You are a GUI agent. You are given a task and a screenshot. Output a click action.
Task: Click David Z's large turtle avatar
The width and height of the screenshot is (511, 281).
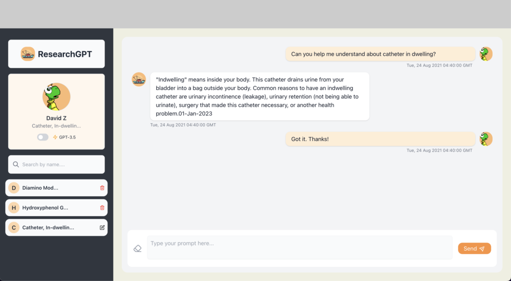pyautogui.click(x=56, y=97)
